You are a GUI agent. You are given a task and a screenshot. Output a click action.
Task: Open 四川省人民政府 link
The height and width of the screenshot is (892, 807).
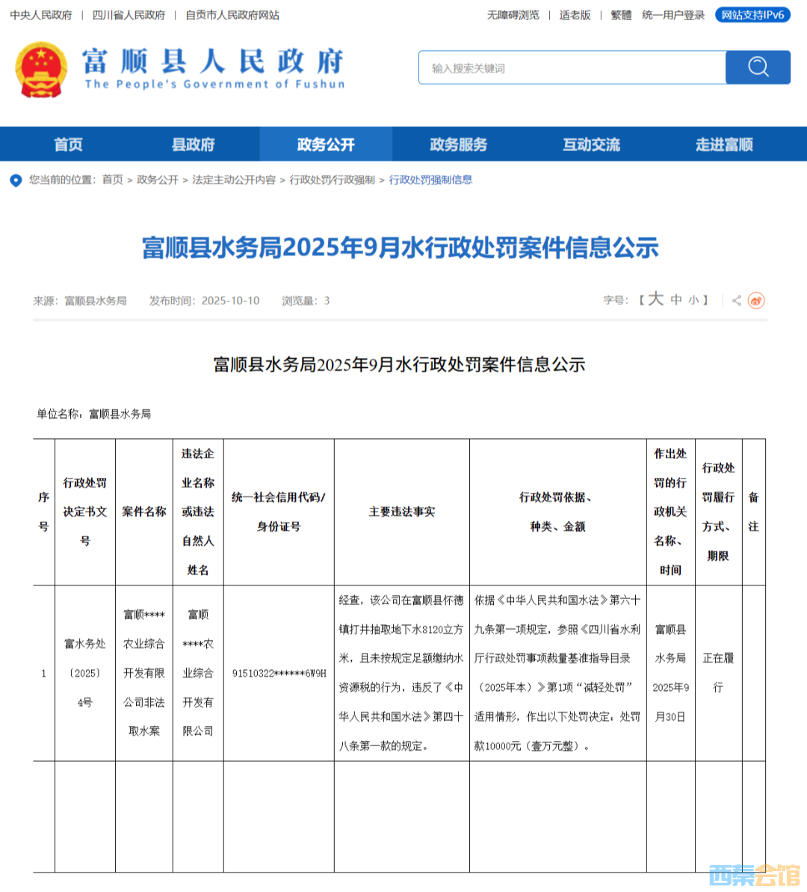pos(129,15)
